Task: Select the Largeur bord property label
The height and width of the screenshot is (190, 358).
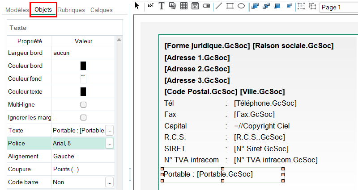Action: (x=25, y=53)
